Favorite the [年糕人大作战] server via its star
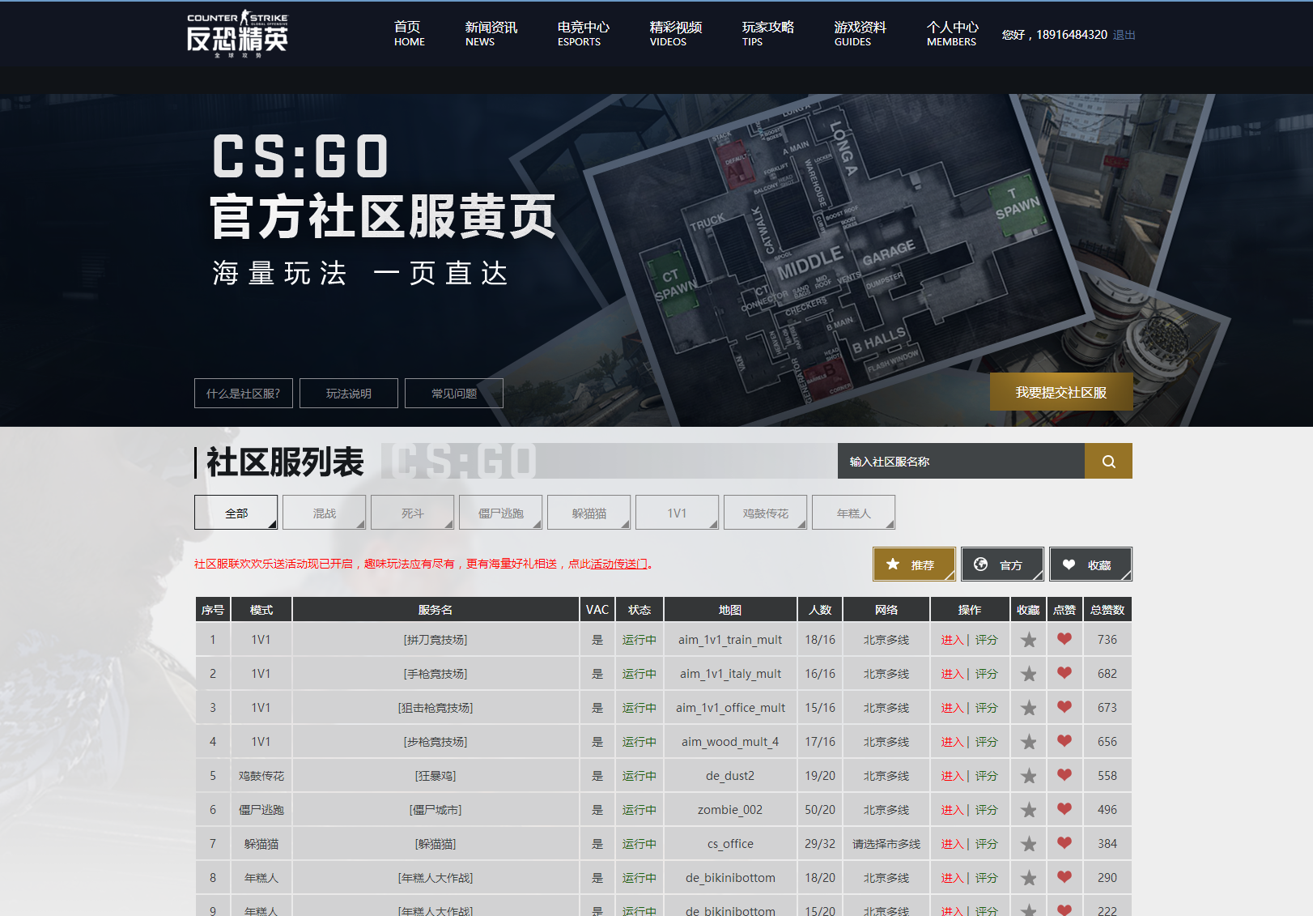Image resolution: width=1313 pixels, height=916 pixels. point(1028,877)
